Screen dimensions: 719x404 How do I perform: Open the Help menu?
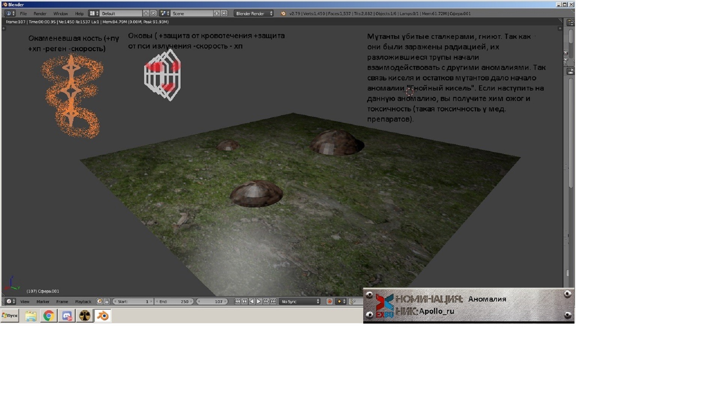coord(79,13)
